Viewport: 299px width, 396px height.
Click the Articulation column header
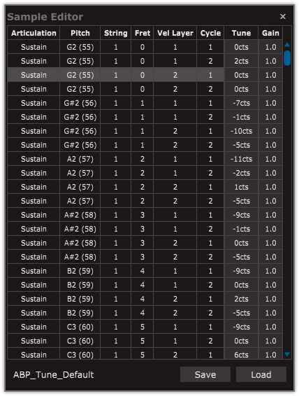[x=34, y=33]
